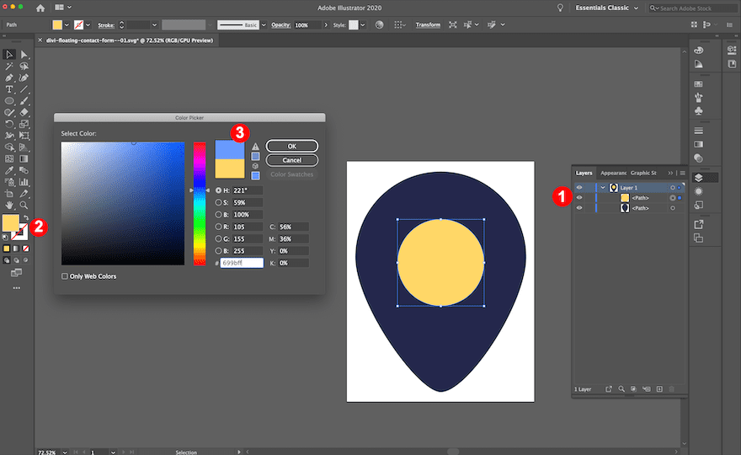Viewport: 741px width, 455px height.
Task: Collapse the Layer 1 disclosure arrow
Action: pos(603,187)
